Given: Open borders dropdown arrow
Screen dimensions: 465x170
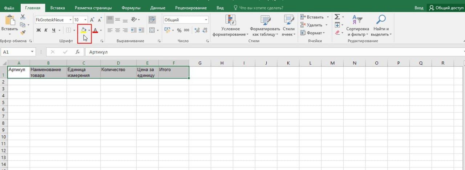Looking at the screenshot, I should click(x=74, y=30).
